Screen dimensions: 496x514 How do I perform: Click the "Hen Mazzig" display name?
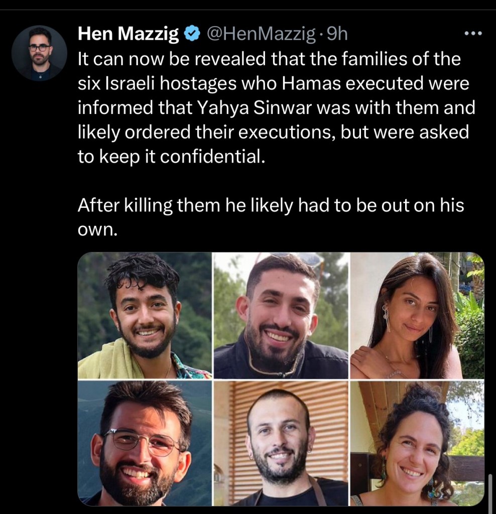coord(129,34)
